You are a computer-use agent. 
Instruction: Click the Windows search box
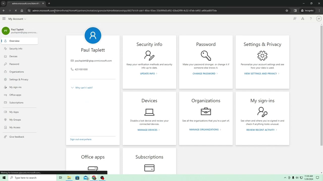coord(32,178)
